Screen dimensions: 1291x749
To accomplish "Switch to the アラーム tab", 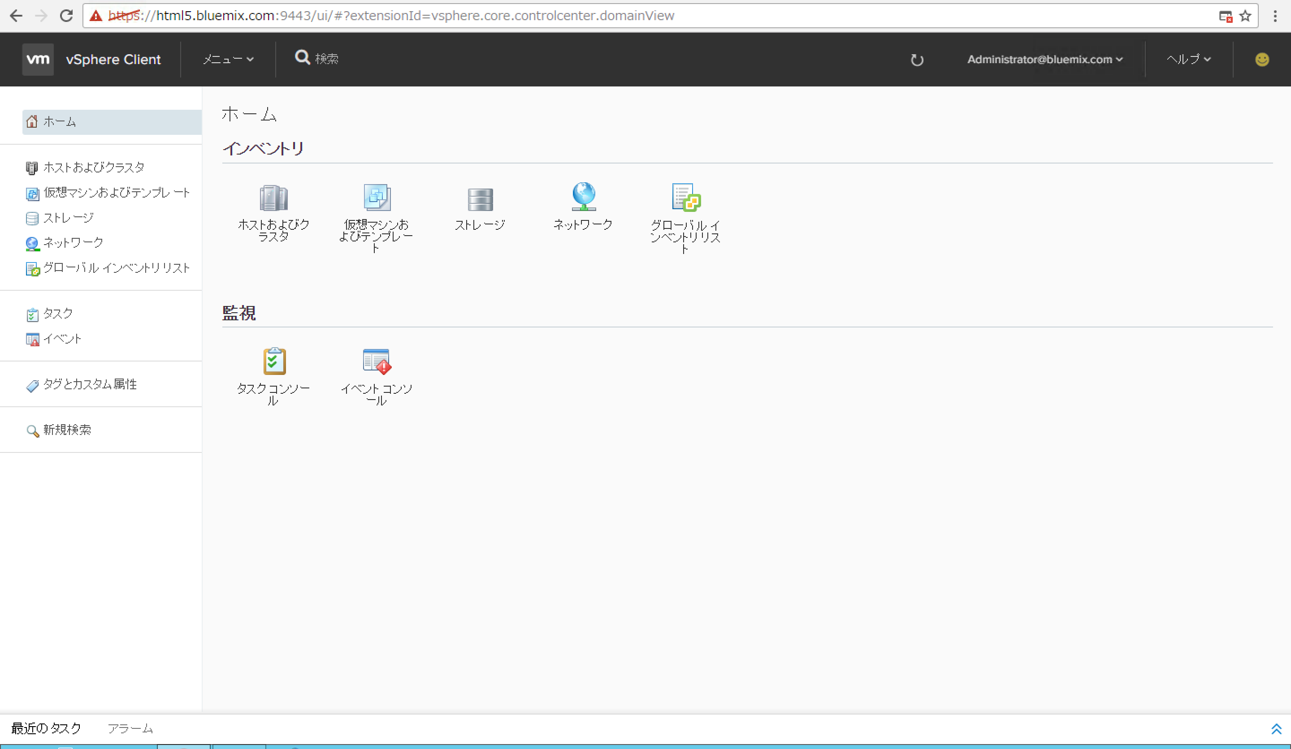I will 130,728.
